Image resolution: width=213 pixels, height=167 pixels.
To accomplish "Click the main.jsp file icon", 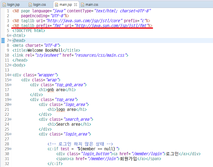I will 56,5.
